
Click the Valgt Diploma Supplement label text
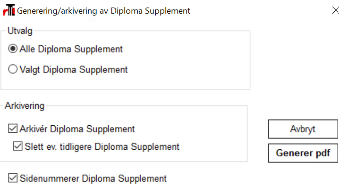pyautogui.click(x=74, y=70)
